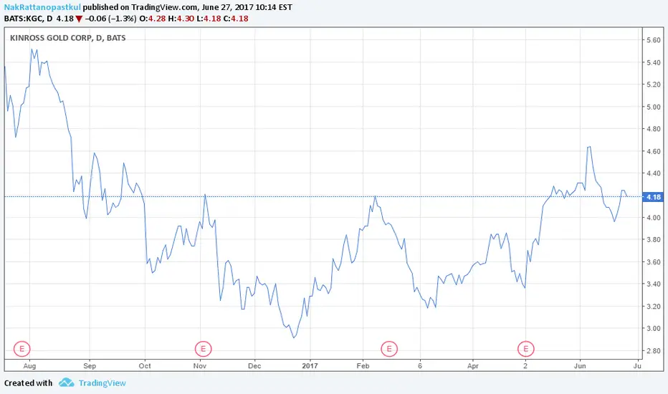Click the high value H:4.30
Screen dimensions: 668x394
coord(181,19)
